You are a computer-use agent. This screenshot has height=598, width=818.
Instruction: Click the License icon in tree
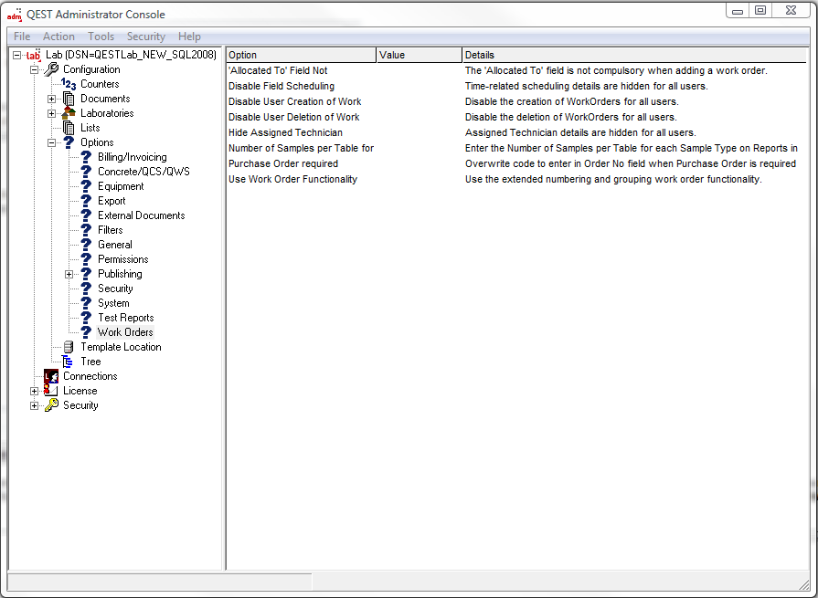pyautogui.click(x=51, y=391)
